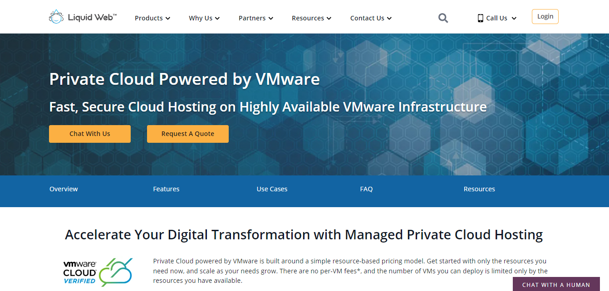Expand the Call Us options chevron
Viewport: 609px width, 291px height.
click(514, 19)
